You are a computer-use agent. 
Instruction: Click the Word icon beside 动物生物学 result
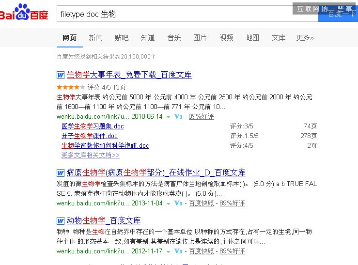click(61, 221)
